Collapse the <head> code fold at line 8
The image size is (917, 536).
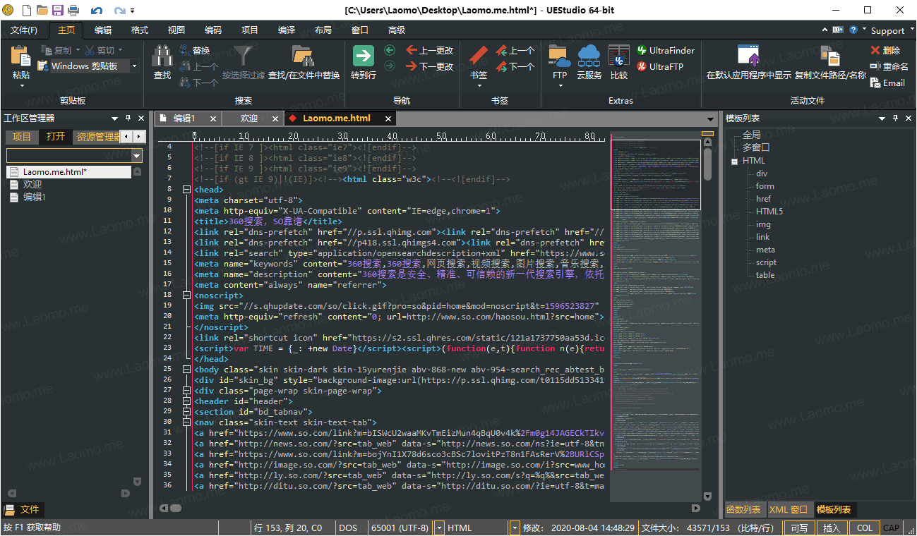186,190
